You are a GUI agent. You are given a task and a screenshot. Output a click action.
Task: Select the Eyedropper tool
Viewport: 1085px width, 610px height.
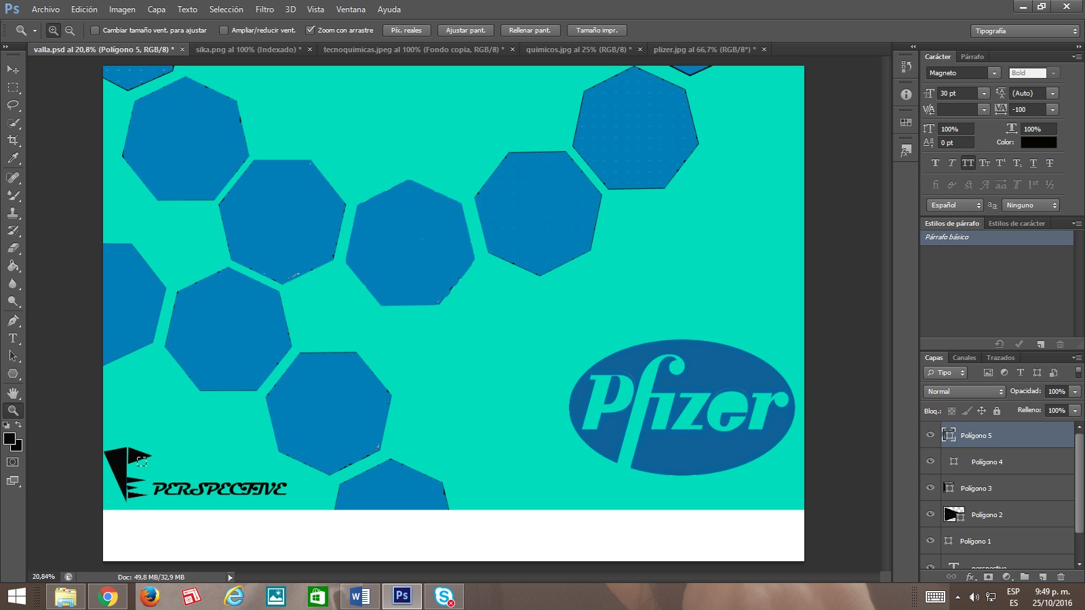click(x=13, y=159)
